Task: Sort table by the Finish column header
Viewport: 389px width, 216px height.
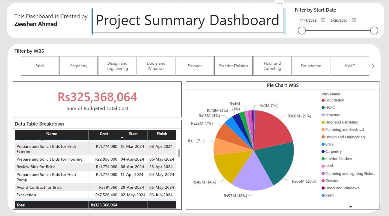Action: (162, 134)
